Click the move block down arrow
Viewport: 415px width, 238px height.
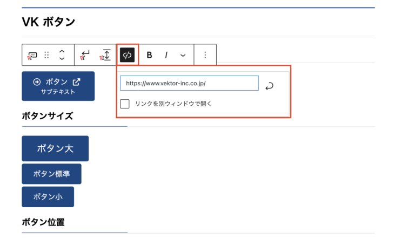tap(62, 59)
